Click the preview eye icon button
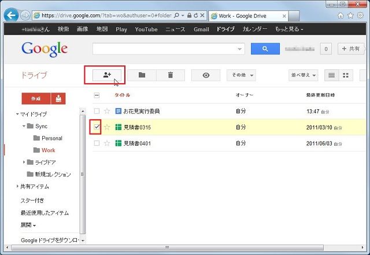The width and height of the screenshot is (370, 255). (206, 75)
